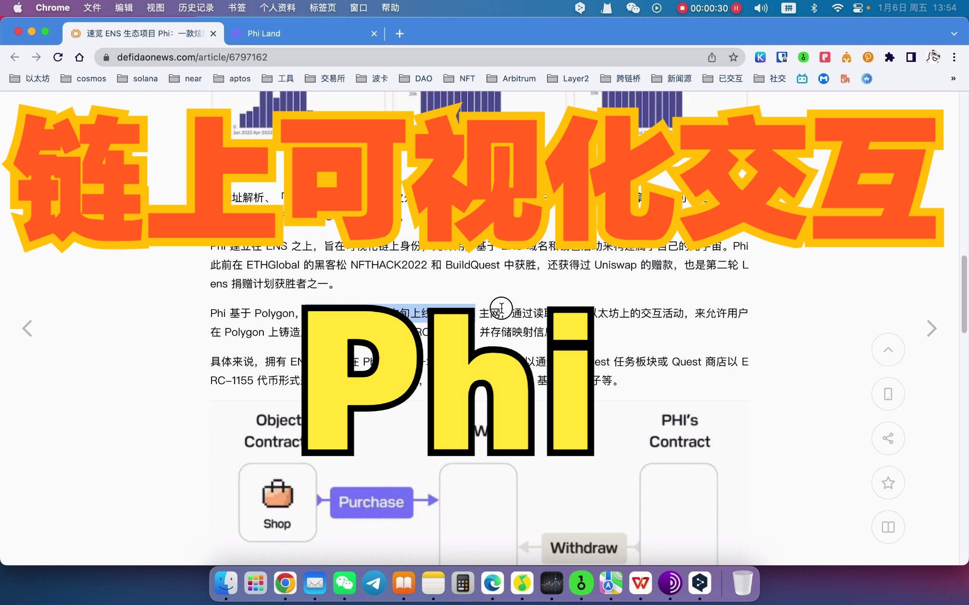Screen dimensions: 969x605
Task: Open the Apple menu
Action: [x=18, y=8]
